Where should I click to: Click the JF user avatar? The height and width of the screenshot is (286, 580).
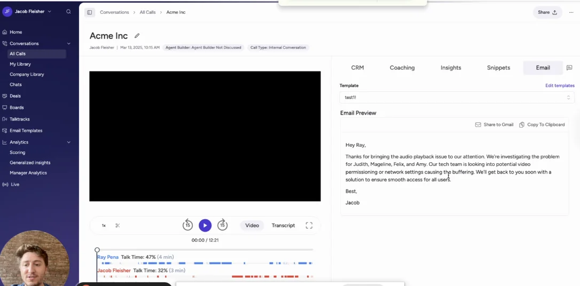pos(7,11)
